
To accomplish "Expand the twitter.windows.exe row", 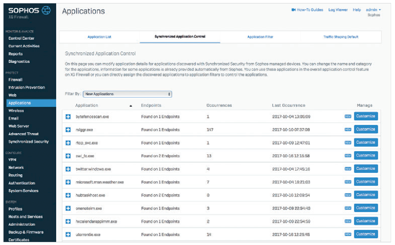I will click(68, 169).
